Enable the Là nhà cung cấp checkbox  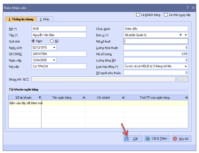point(166,15)
